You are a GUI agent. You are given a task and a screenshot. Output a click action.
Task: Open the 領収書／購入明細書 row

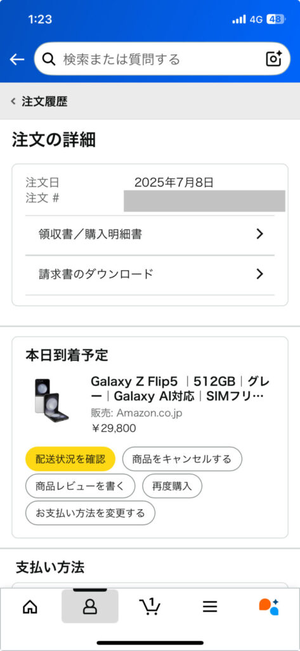(x=150, y=235)
